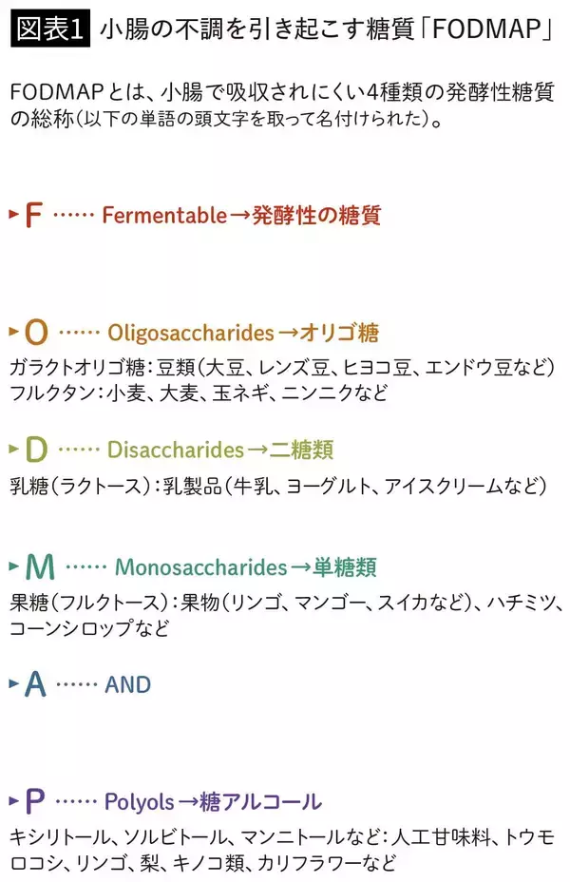Click the orange triangle beside letter O

pos(13,332)
